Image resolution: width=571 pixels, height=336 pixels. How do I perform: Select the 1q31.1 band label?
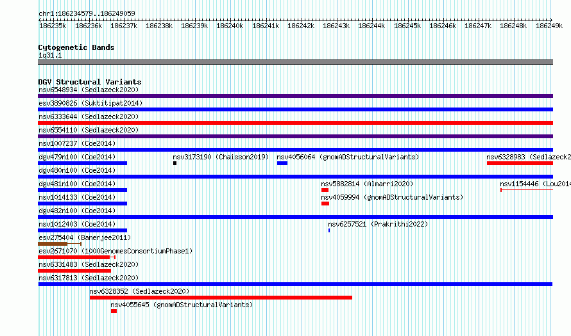(x=50, y=55)
